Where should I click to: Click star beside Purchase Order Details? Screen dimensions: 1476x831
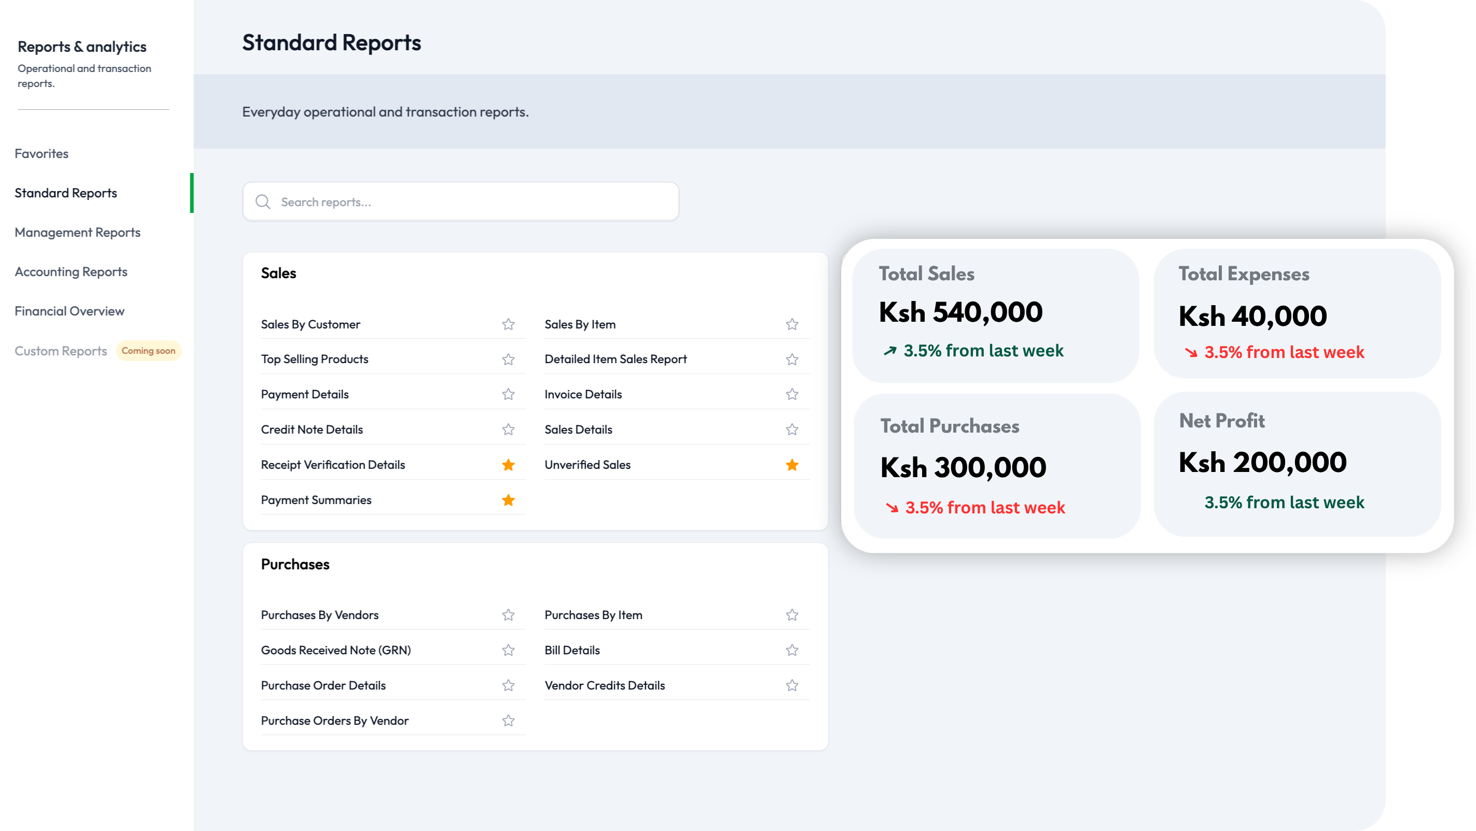click(x=508, y=685)
